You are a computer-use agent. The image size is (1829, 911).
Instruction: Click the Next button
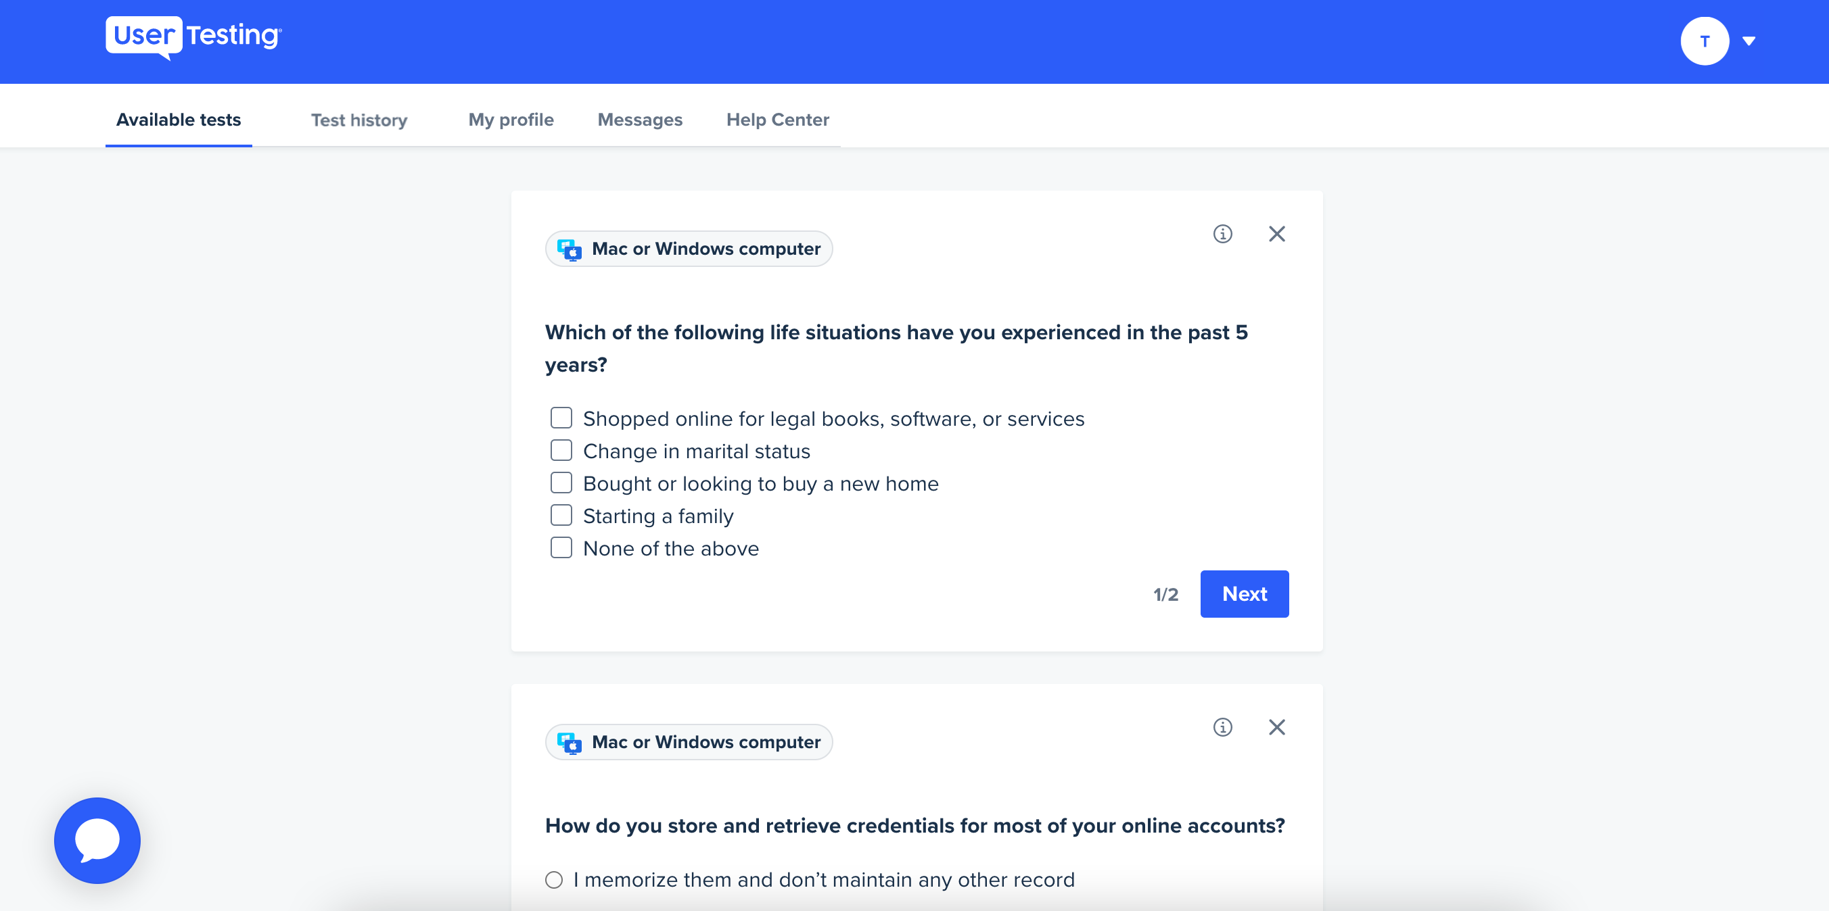point(1244,594)
